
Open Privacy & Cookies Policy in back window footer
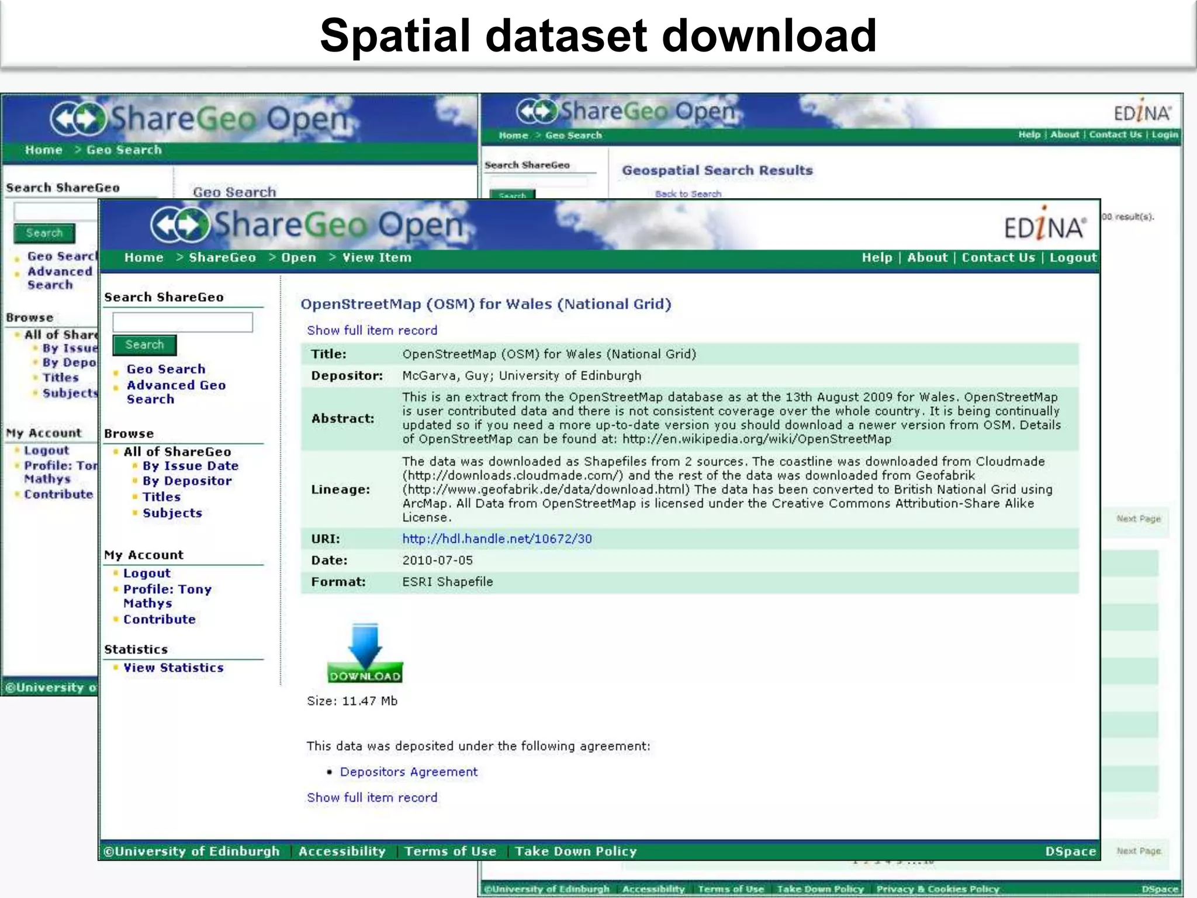[937, 889]
